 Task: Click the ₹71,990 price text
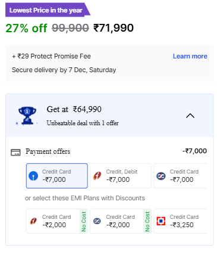pyautogui.click(x=114, y=28)
